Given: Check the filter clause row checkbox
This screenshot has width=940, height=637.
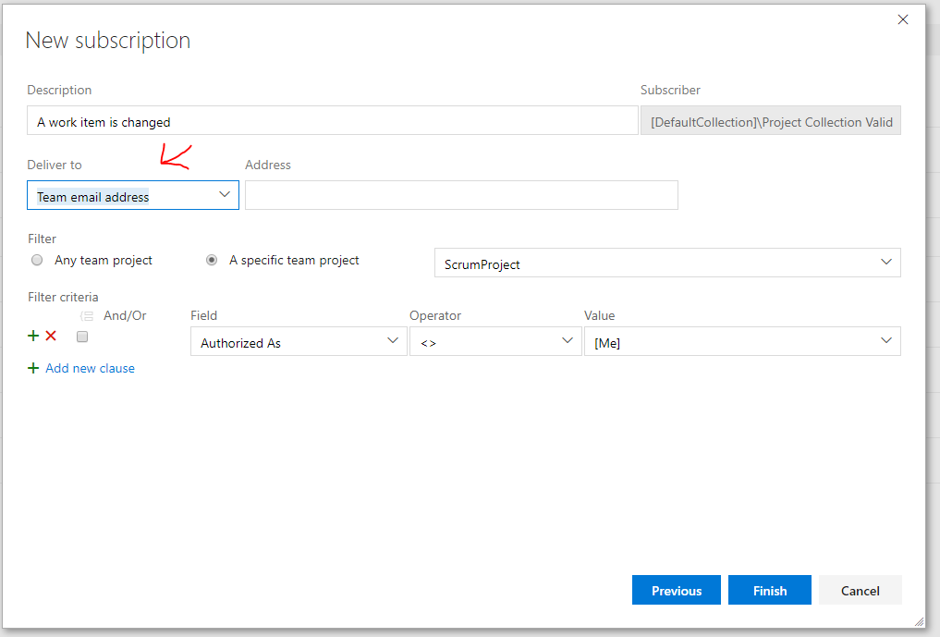Looking at the screenshot, I should [x=82, y=337].
